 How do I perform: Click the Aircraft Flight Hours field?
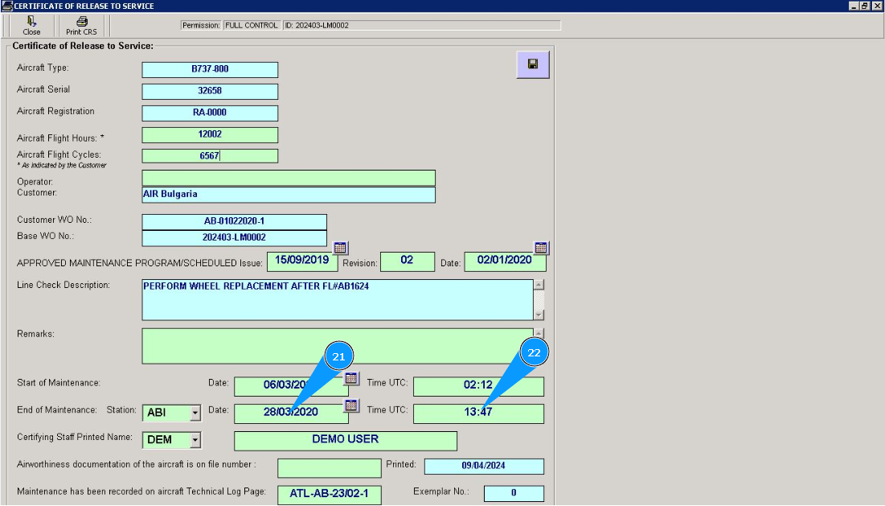pyautogui.click(x=210, y=135)
